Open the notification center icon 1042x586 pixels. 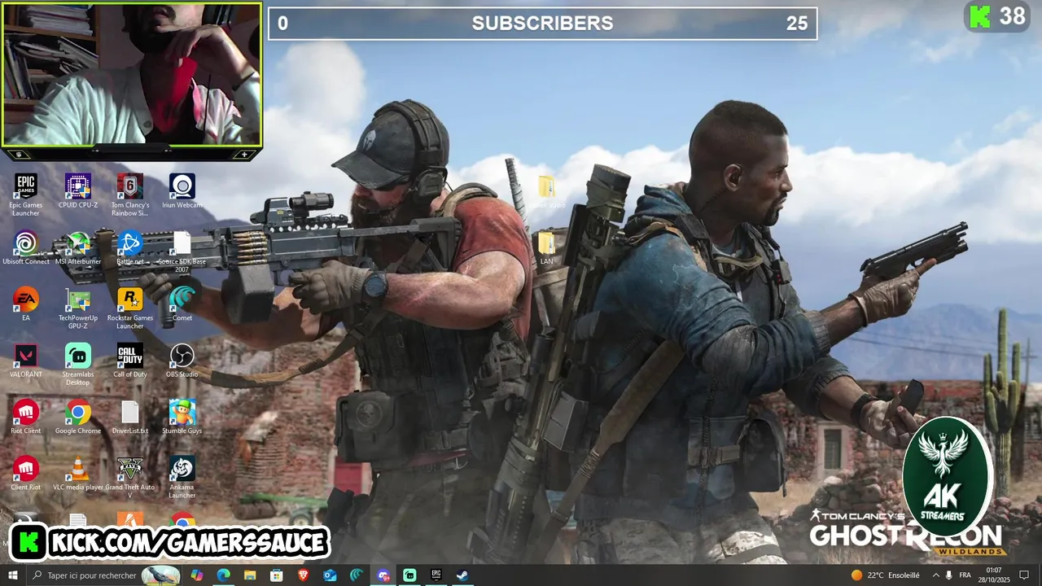[1024, 575]
